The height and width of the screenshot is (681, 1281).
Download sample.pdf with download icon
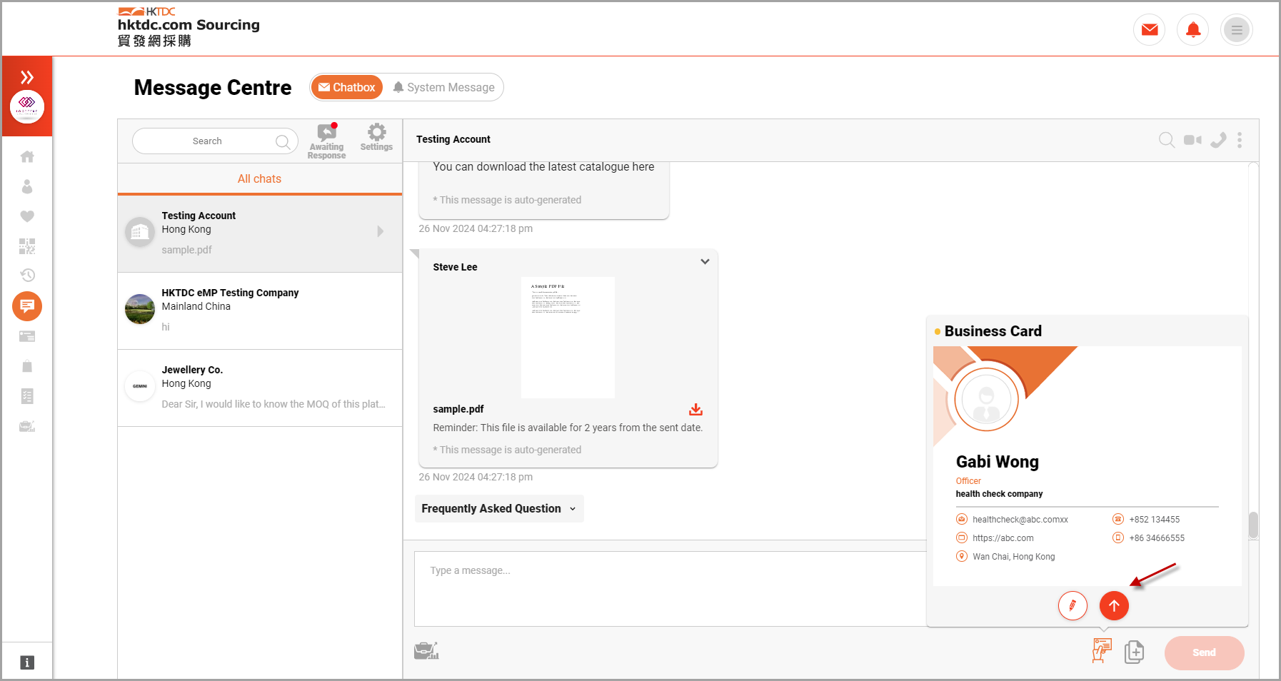click(x=695, y=409)
